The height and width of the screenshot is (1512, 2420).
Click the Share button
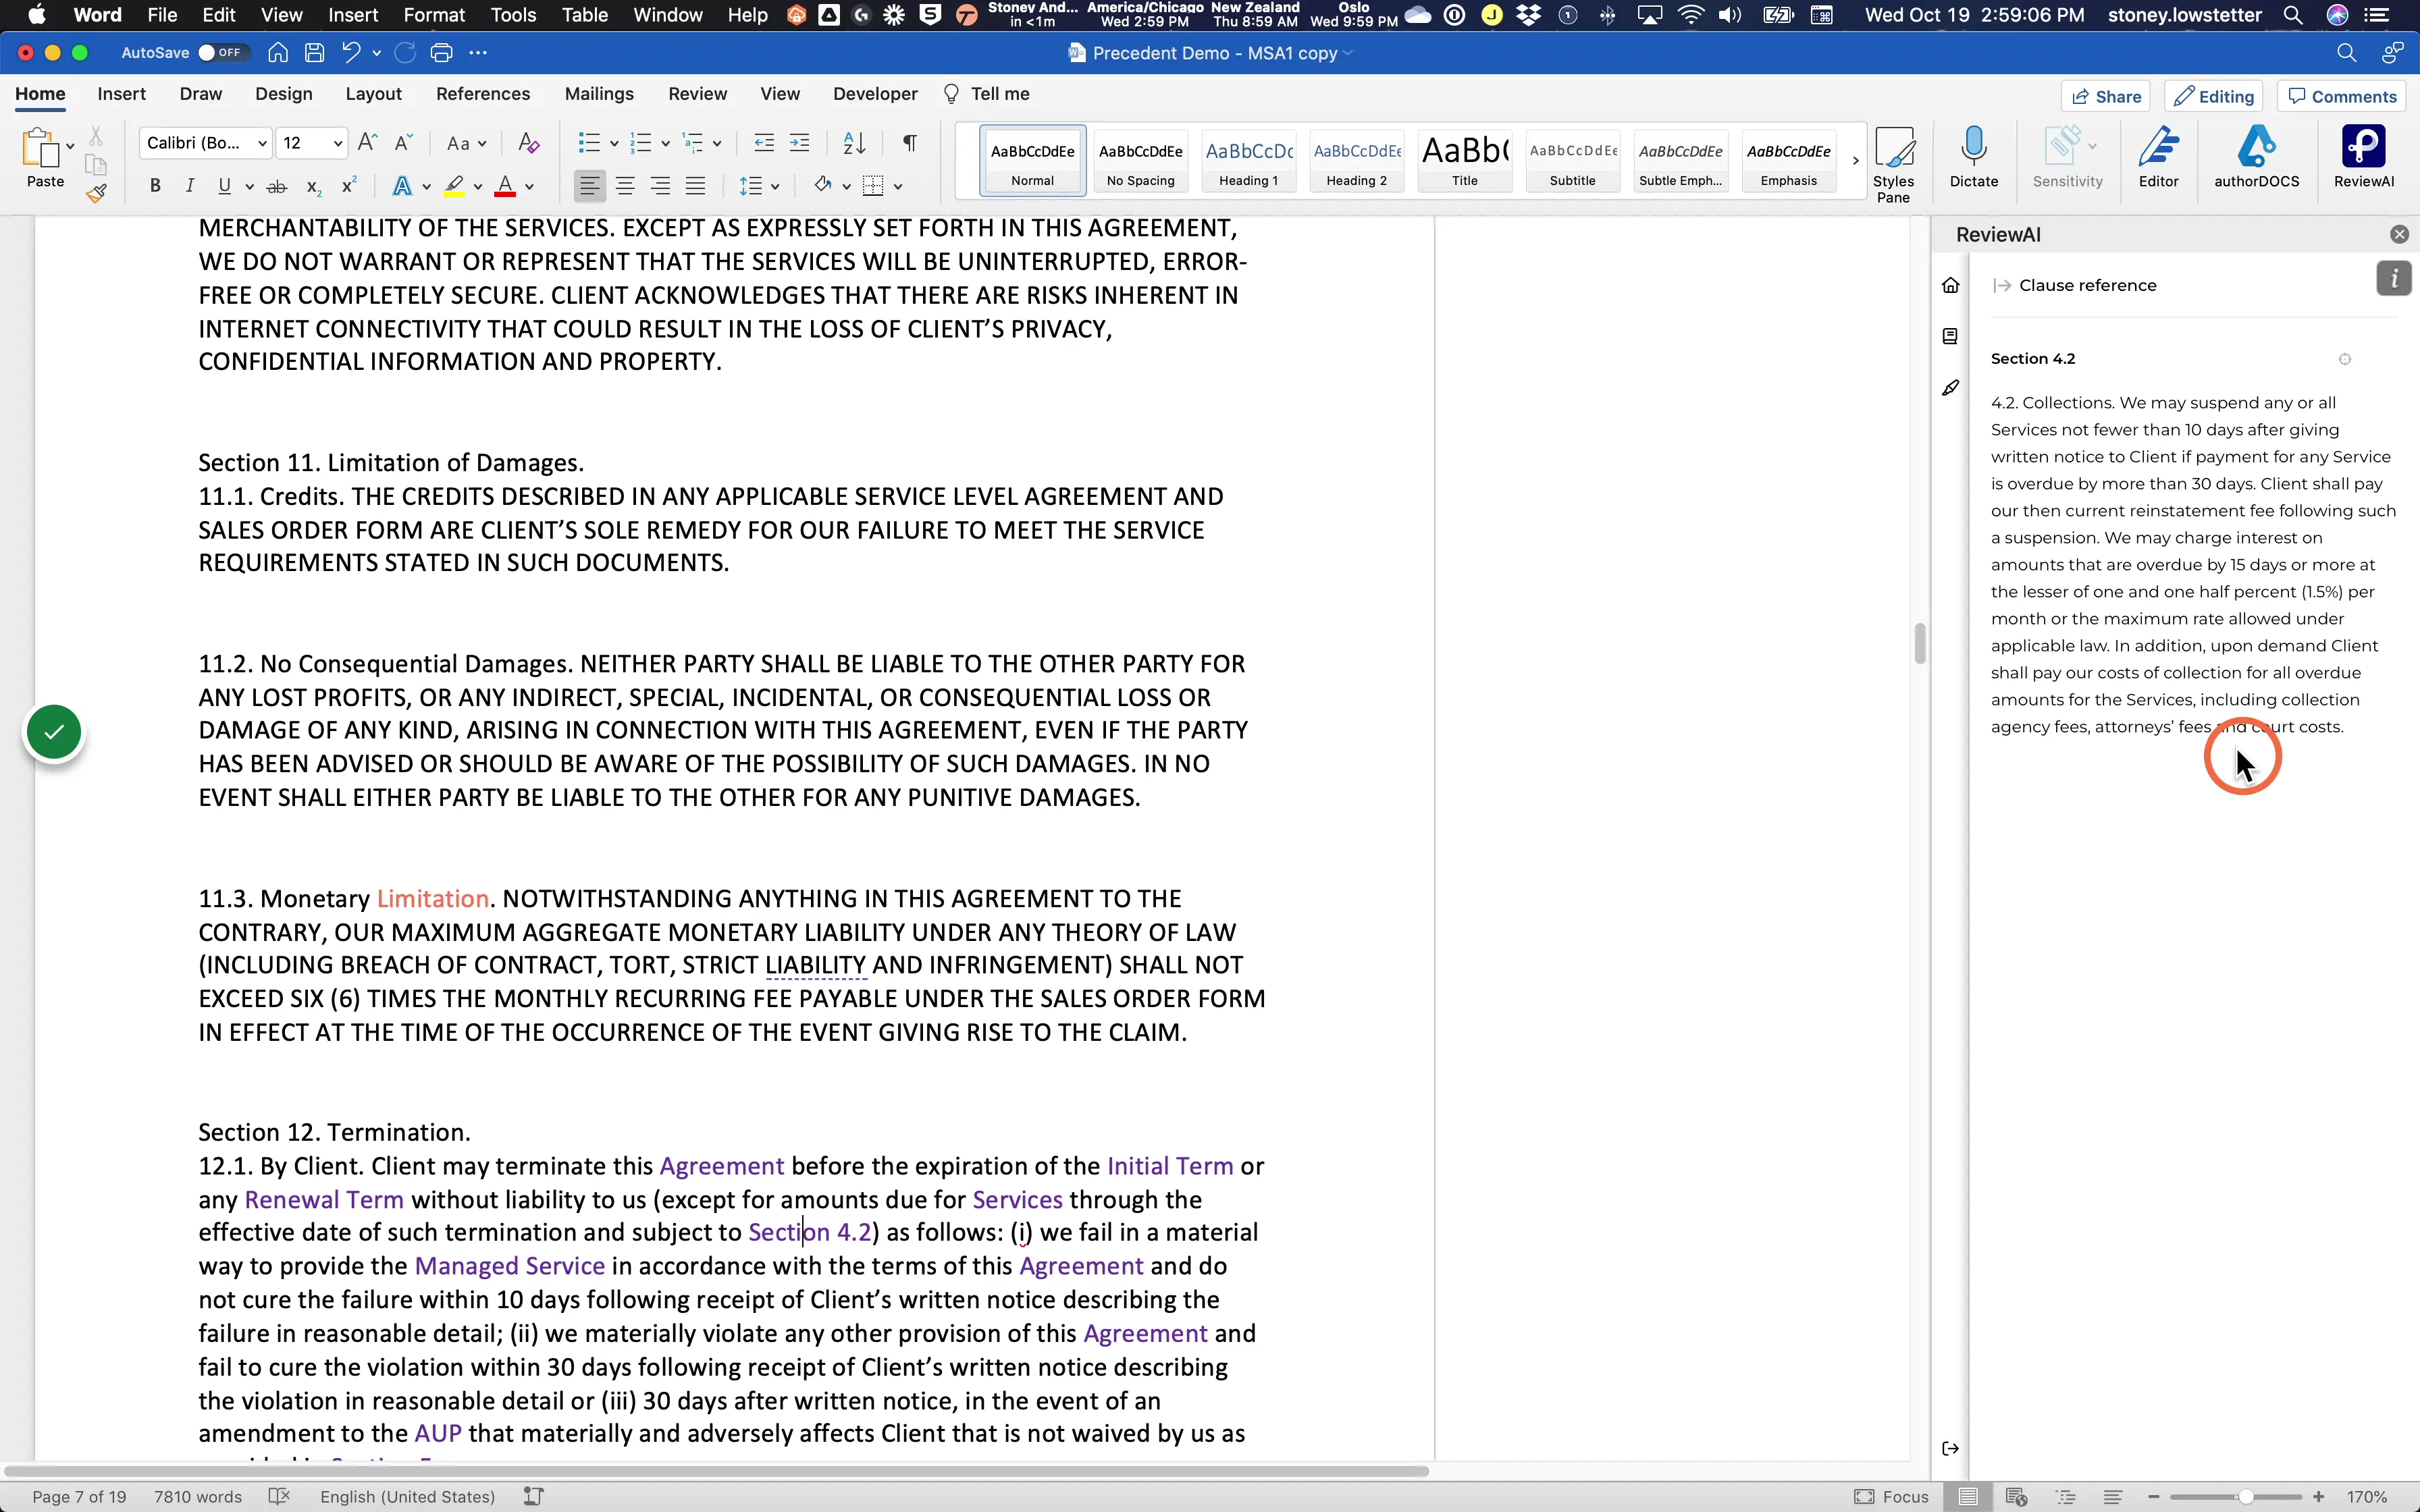coord(2105,96)
